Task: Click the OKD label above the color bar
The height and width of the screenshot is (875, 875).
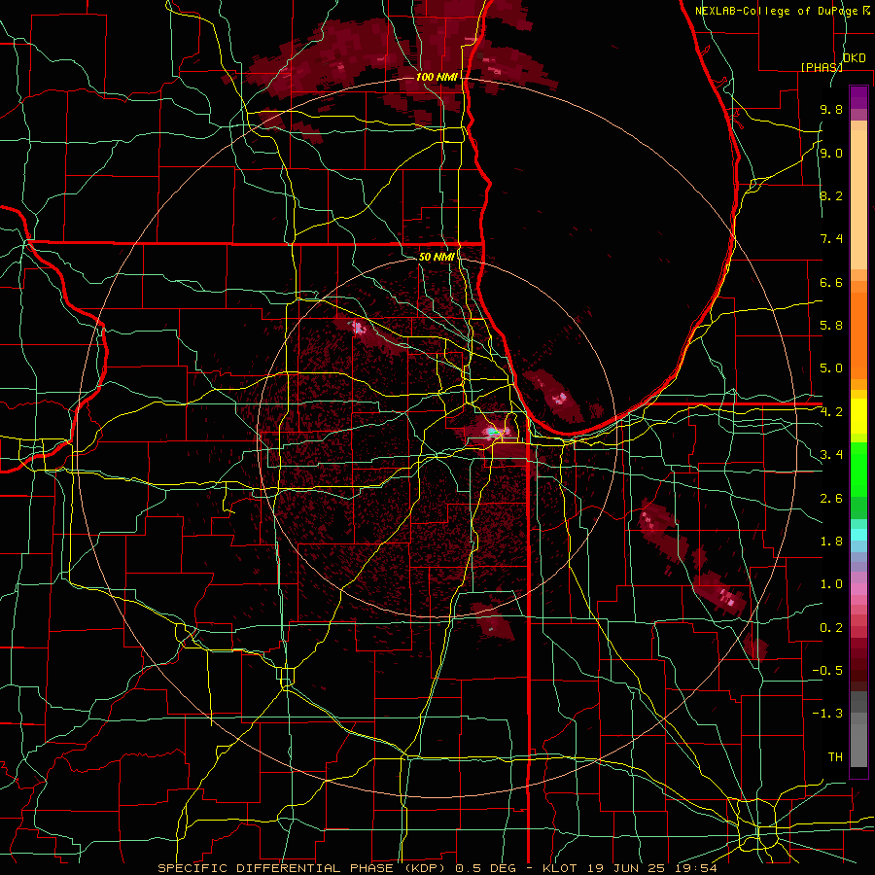Action: [855, 58]
